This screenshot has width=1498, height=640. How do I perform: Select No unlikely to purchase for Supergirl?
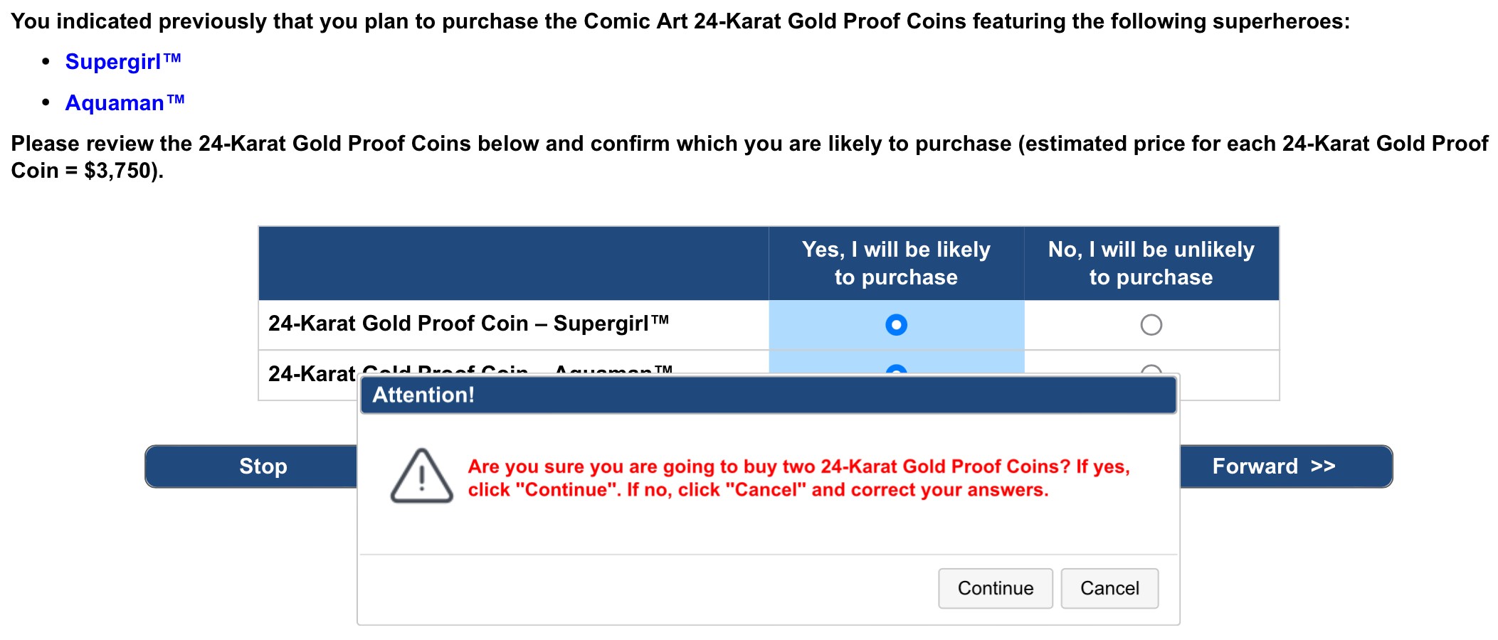pos(1151,325)
